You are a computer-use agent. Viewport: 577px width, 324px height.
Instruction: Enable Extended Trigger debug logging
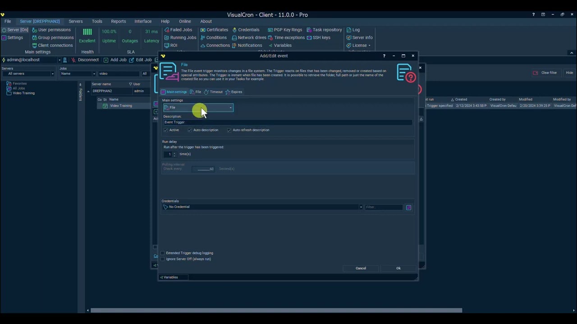pyautogui.click(x=163, y=253)
